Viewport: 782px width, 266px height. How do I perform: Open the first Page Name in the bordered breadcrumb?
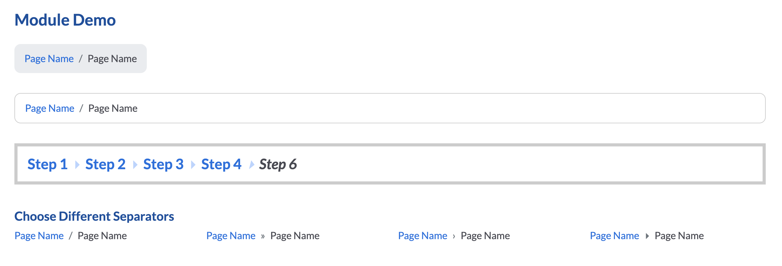50,108
